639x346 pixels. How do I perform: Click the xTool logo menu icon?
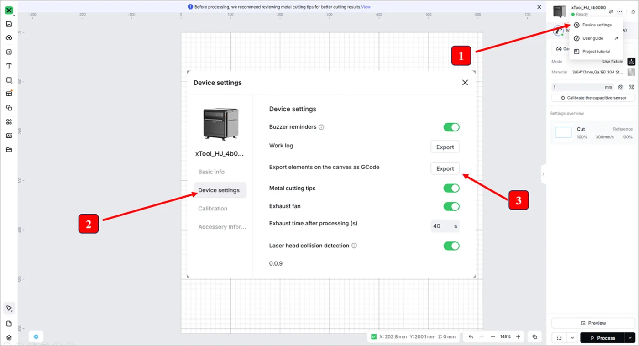(x=9, y=10)
